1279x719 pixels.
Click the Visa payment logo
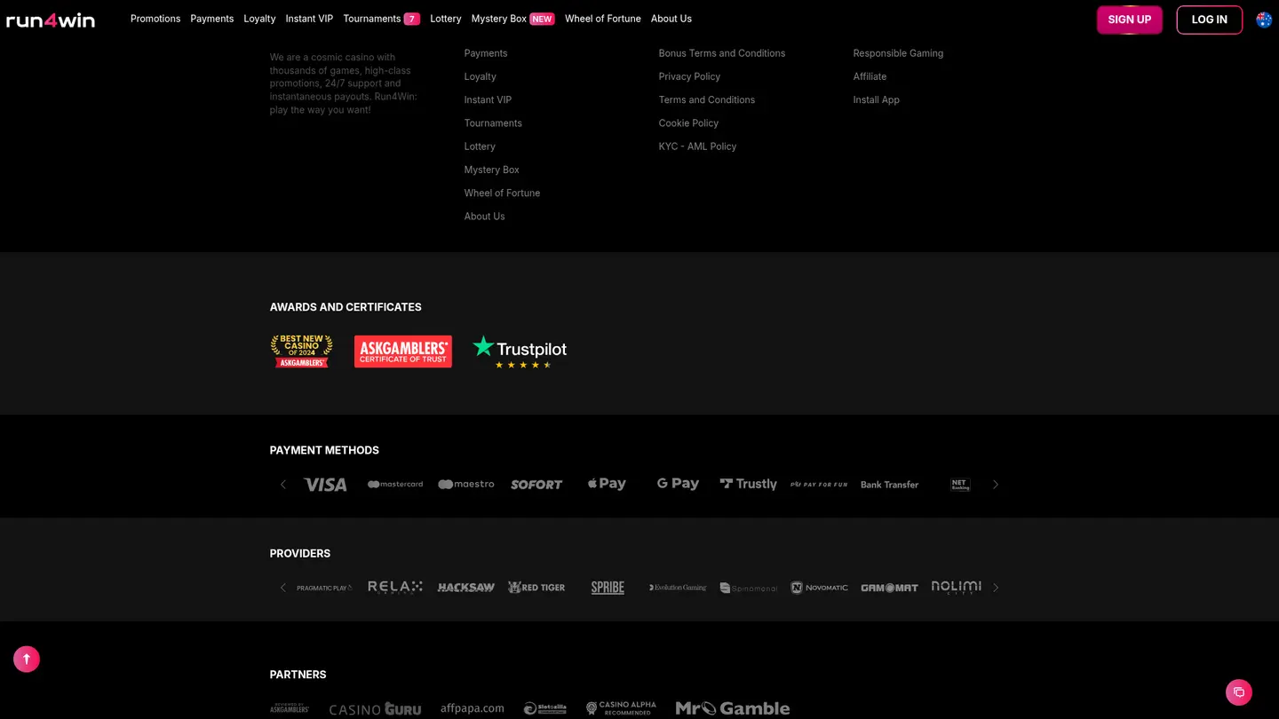click(x=325, y=485)
